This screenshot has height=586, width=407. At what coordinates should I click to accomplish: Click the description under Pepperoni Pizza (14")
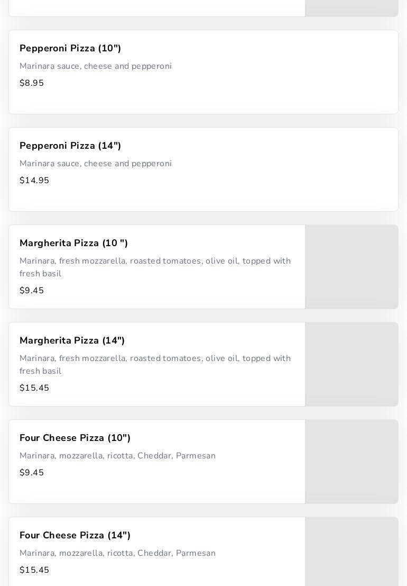pos(96,164)
